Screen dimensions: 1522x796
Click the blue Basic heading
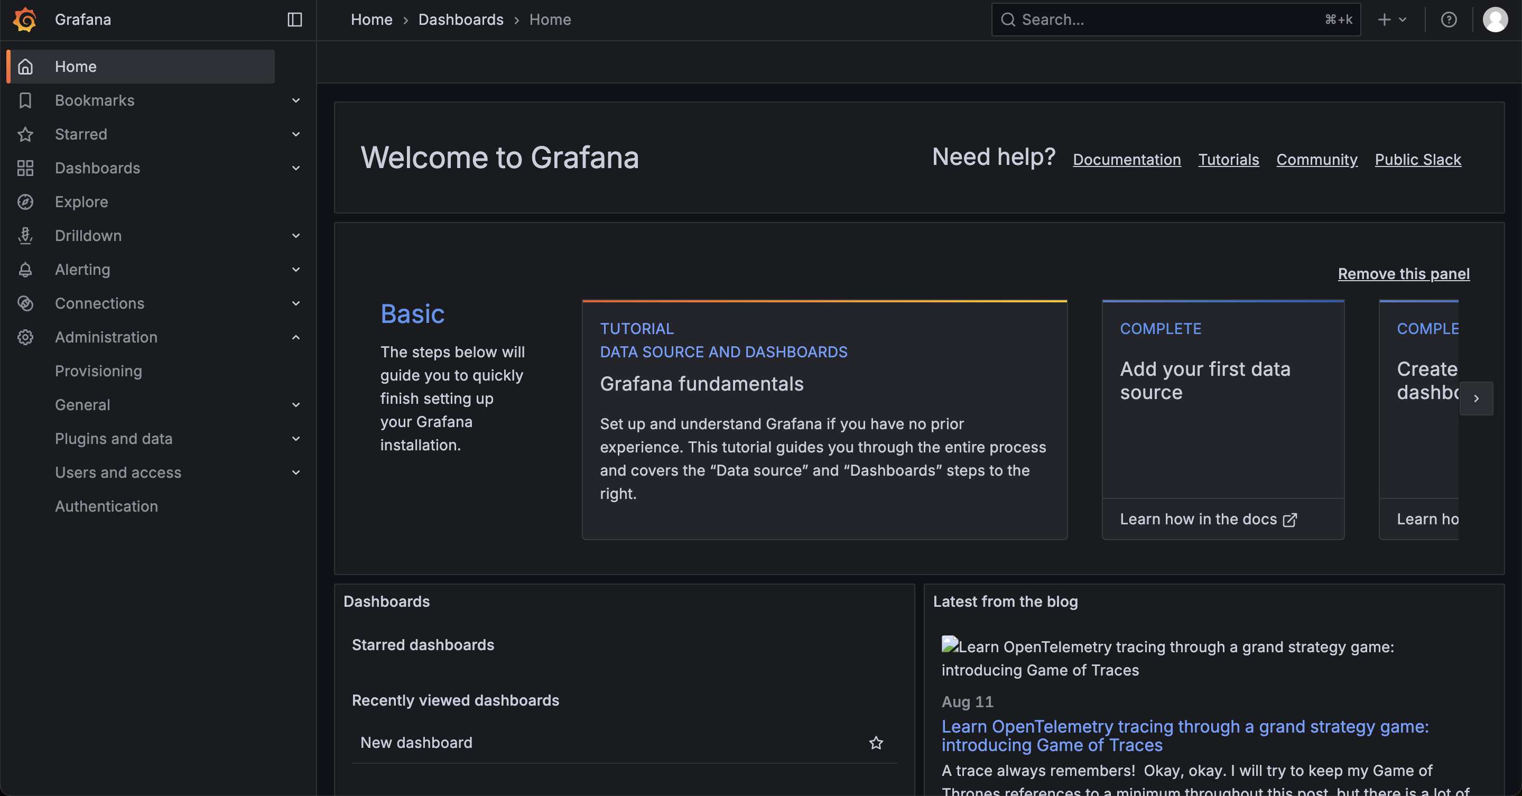[412, 314]
